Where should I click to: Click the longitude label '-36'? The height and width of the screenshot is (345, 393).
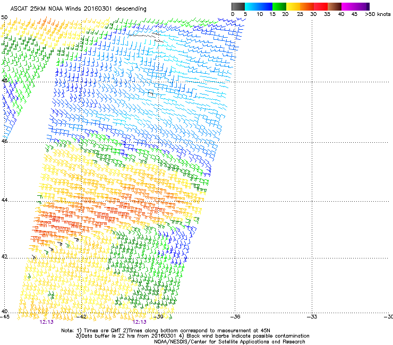click(235, 317)
